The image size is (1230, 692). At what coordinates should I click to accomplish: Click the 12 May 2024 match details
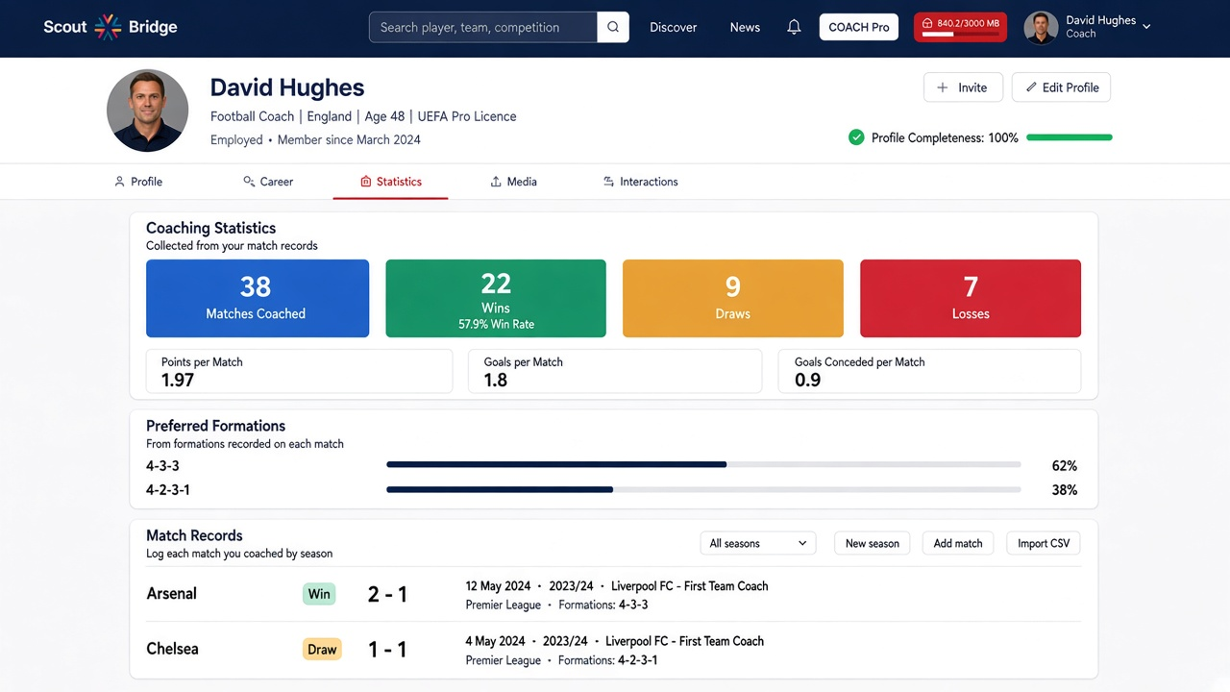(x=617, y=595)
